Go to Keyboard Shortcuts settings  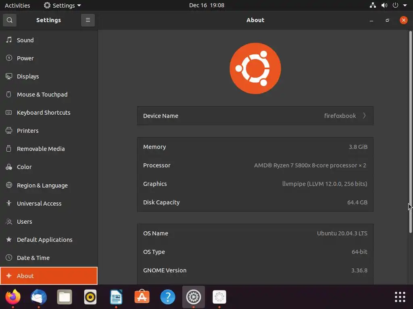click(49, 113)
